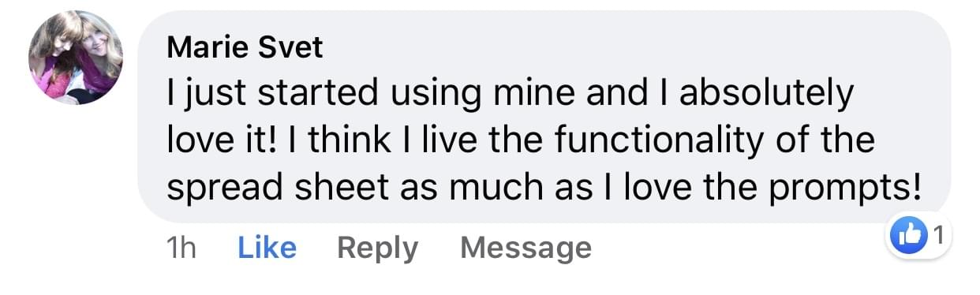Image resolution: width=980 pixels, height=295 pixels.
Task: View reaction count next to thumbs-up
Action: click(938, 234)
